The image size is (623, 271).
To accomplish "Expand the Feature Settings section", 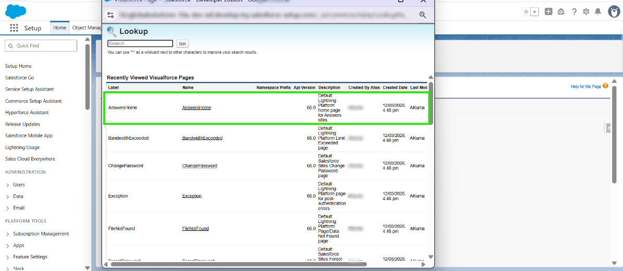I will point(8,257).
